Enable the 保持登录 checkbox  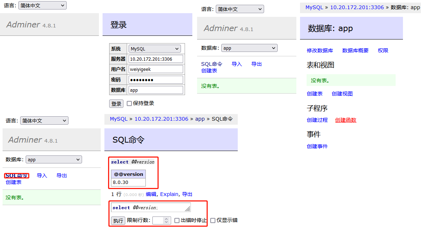(129, 103)
